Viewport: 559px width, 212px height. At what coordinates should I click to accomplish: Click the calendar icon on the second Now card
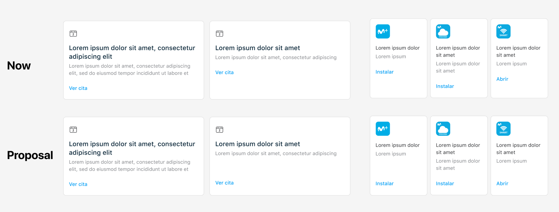(220, 33)
